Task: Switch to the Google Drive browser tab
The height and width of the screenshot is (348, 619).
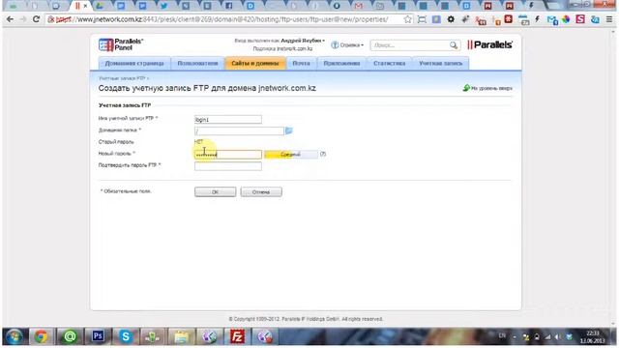Action: pyautogui.click(x=100, y=6)
